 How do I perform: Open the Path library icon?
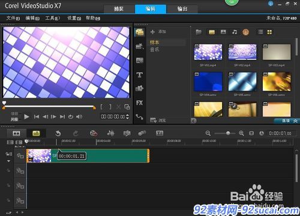point(139,117)
